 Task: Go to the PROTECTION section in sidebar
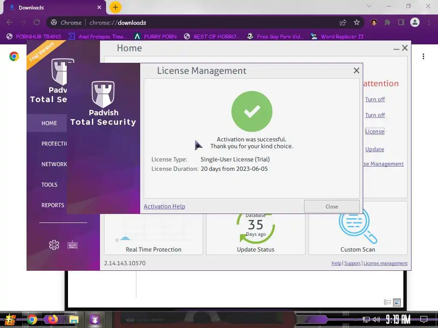coord(54,143)
